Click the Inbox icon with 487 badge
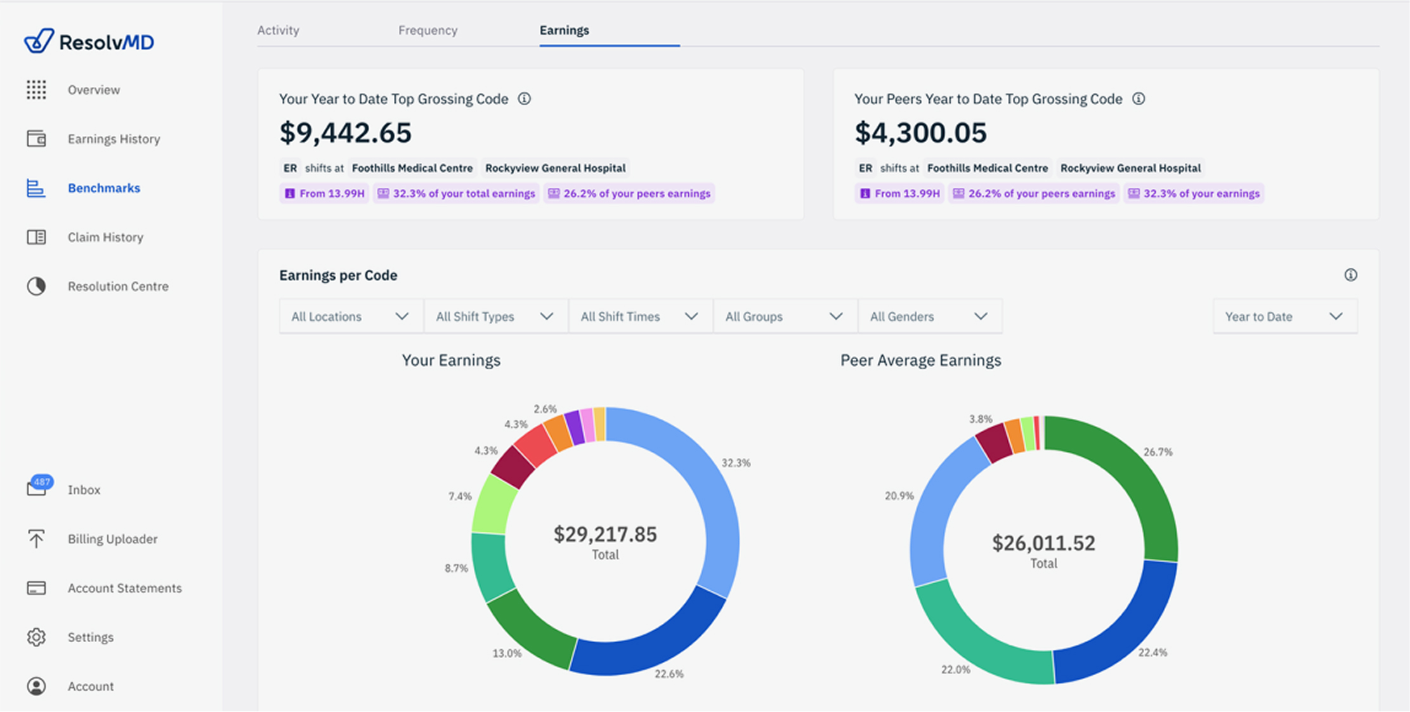Image resolution: width=1410 pixels, height=712 pixels. (x=36, y=488)
